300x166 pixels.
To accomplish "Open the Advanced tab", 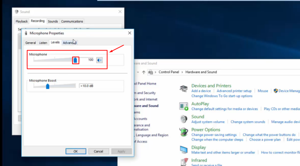I will (70, 43).
